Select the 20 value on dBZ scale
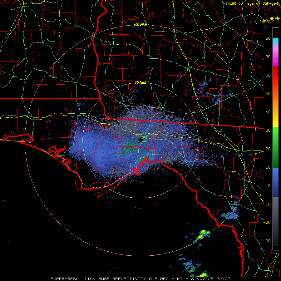This screenshot has width=281, height=281. point(268,149)
